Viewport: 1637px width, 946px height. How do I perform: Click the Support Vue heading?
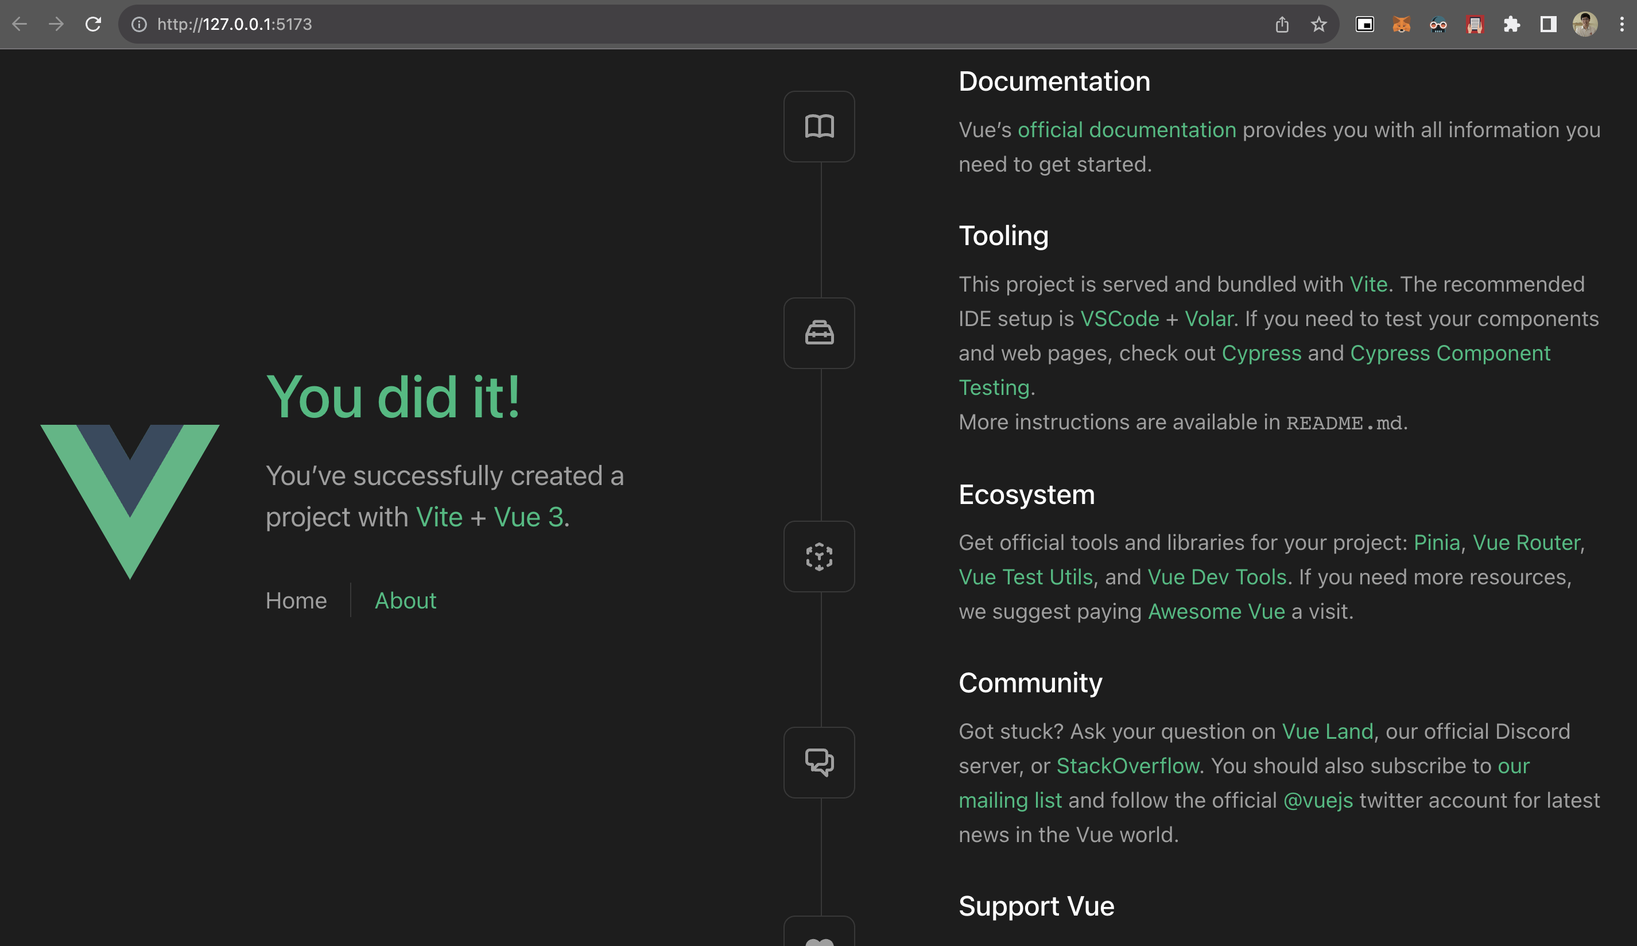pyautogui.click(x=1037, y=906)
